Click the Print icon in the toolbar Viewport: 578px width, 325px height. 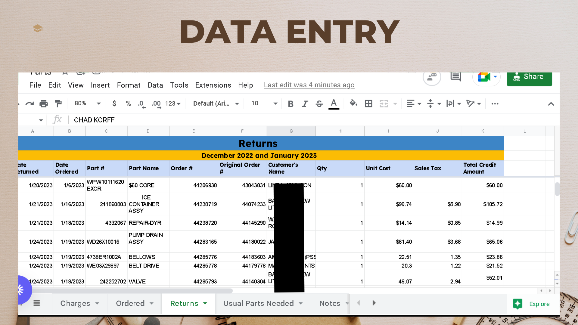click(44, 104)
